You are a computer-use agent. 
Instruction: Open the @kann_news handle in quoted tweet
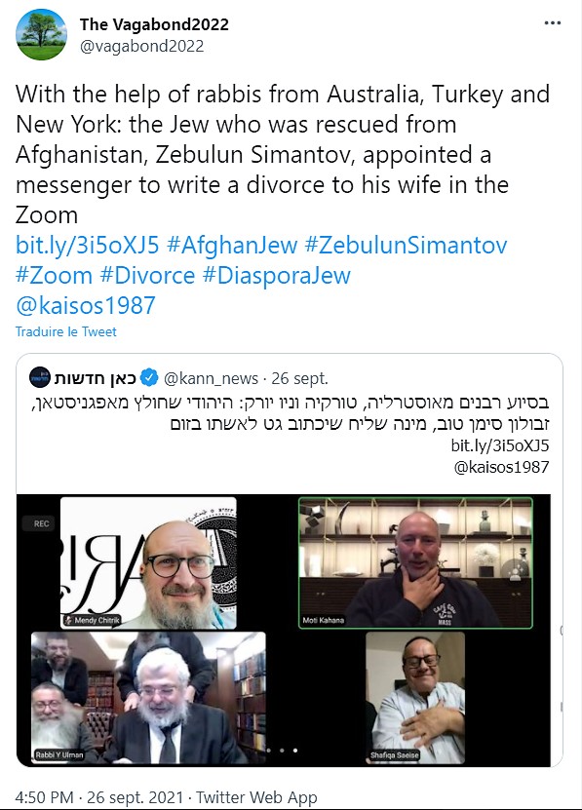coord(211,378)
